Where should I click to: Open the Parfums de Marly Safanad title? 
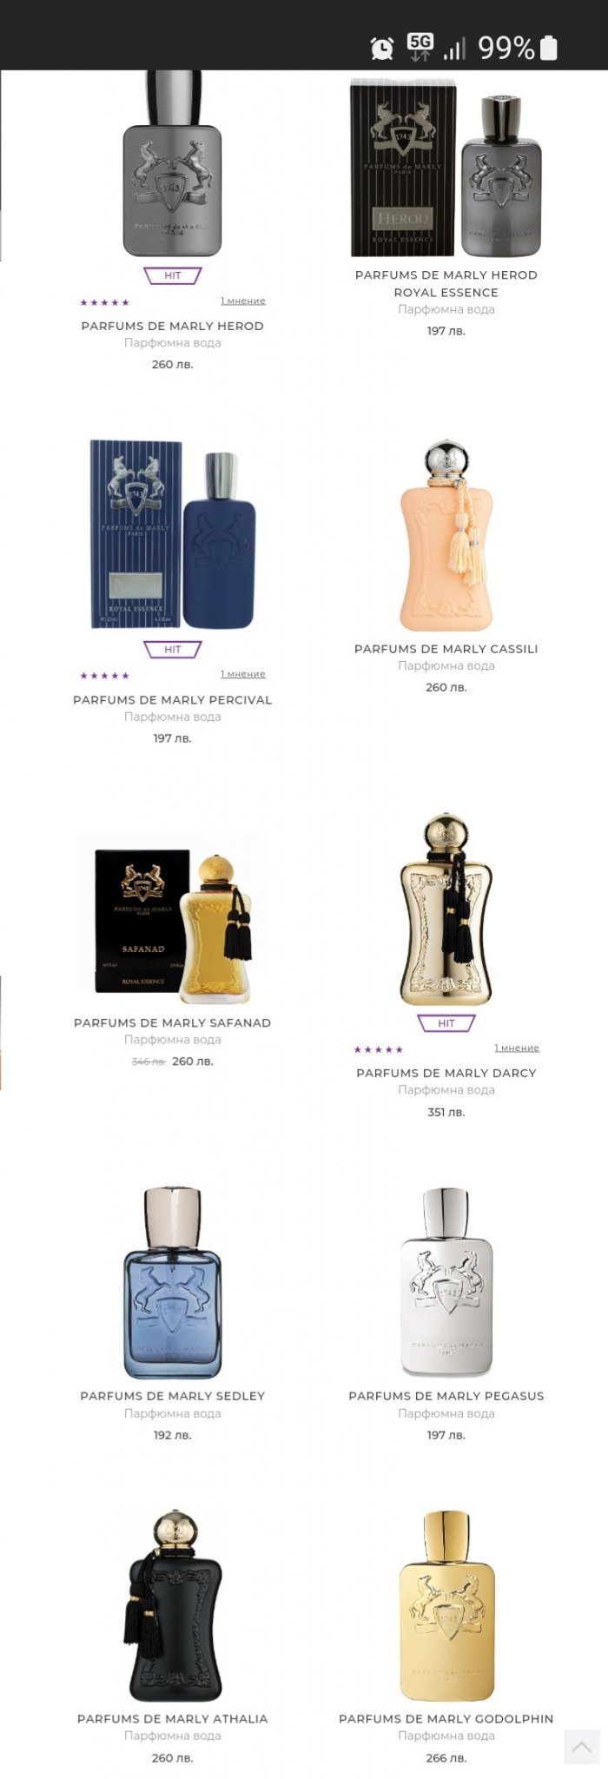pos(173,1022)
